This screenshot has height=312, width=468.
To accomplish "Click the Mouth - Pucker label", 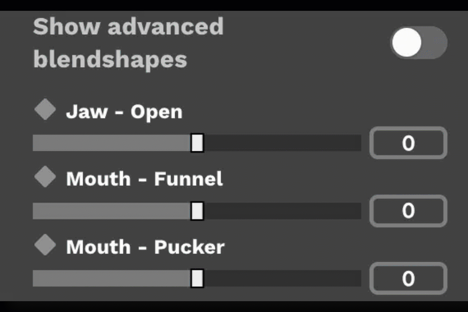I will click(145, 247).
